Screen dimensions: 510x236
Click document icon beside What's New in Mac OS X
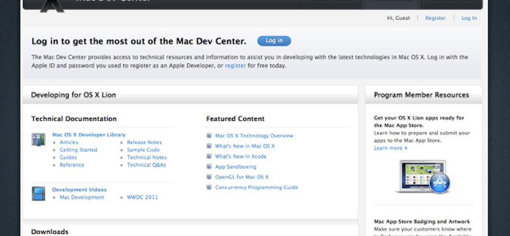(x=209, y=146)
